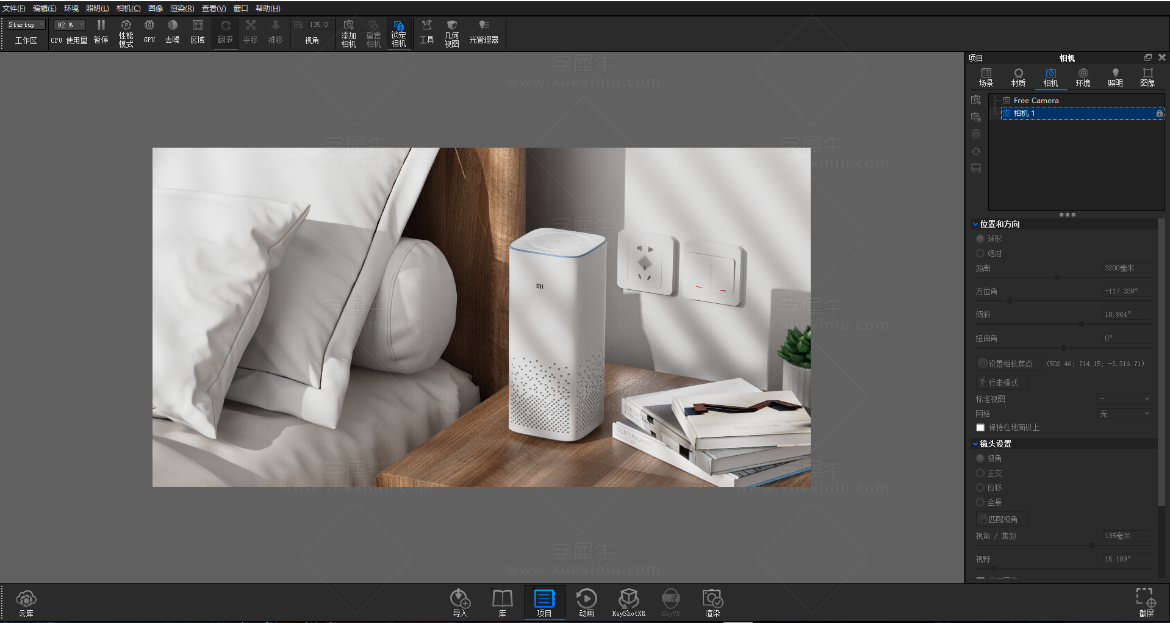This screenshot has width=1170, height=623.
Task: Click 视角 135.0 toolbar field
Action: [318, 25]
